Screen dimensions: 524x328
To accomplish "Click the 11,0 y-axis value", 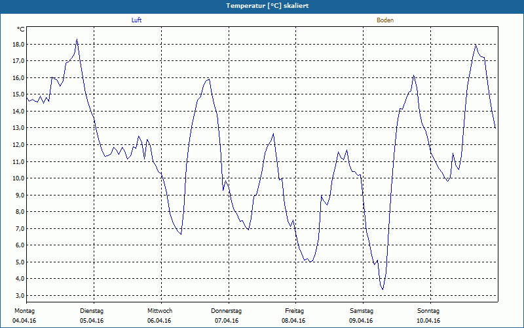I will [x=20, y=161].
